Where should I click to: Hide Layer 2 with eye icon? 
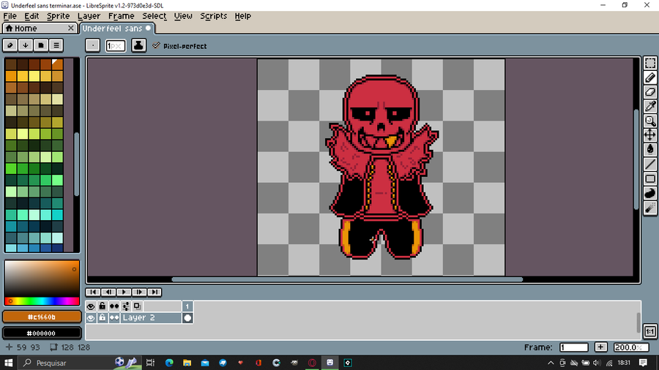(91, 318)
